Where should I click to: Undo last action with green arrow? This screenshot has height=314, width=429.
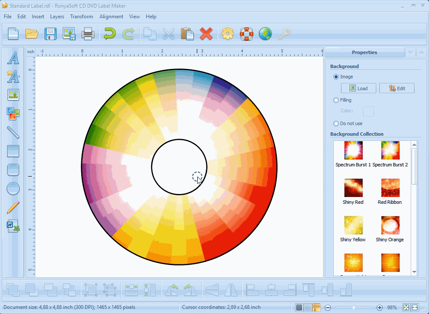(110, 34)
